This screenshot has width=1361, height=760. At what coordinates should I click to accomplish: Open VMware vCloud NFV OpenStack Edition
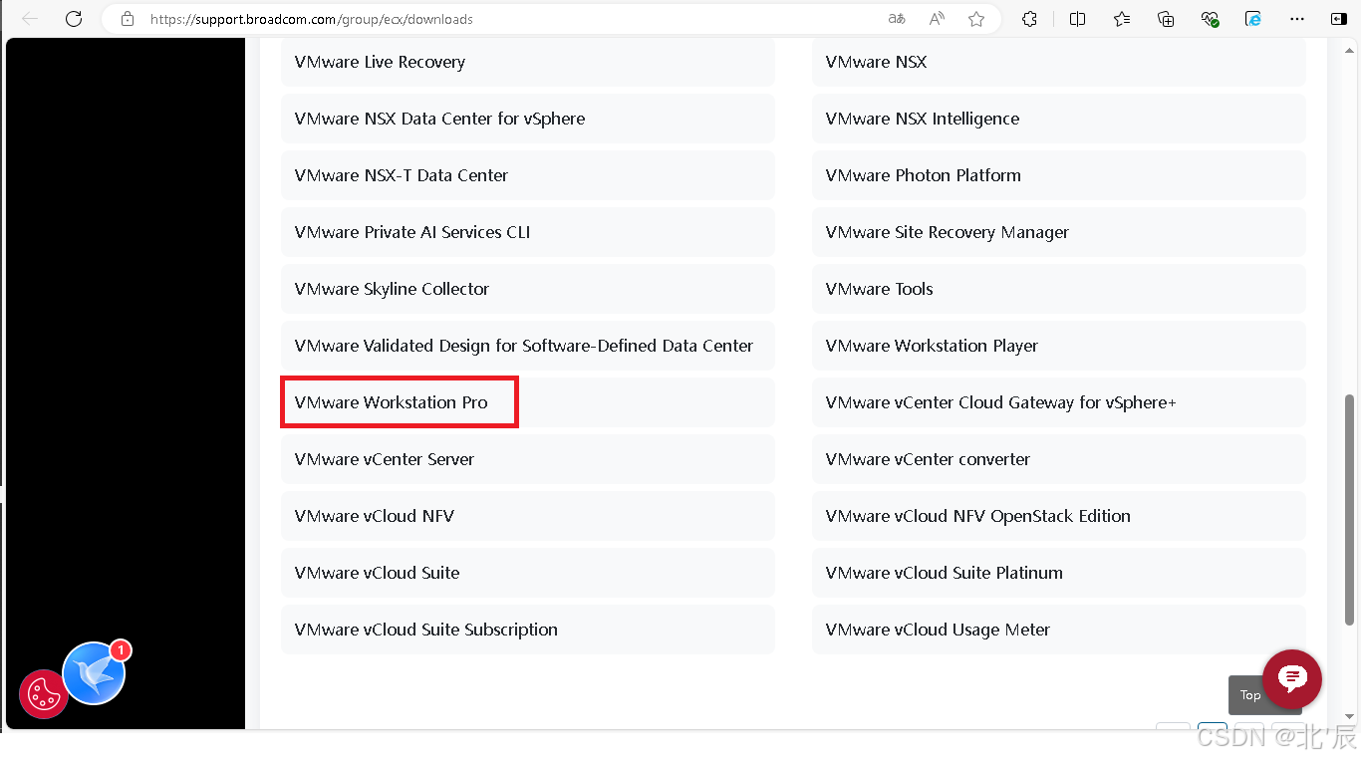pyautogui.click(x=1058, y=516)
